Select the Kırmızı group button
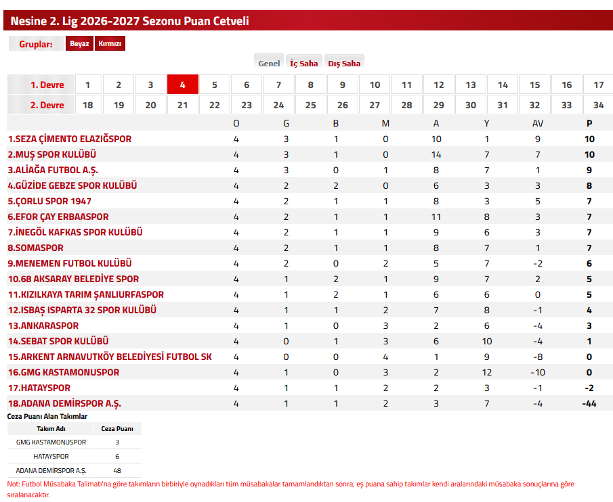Screen dimensions: 613x502 pos(110,43)
